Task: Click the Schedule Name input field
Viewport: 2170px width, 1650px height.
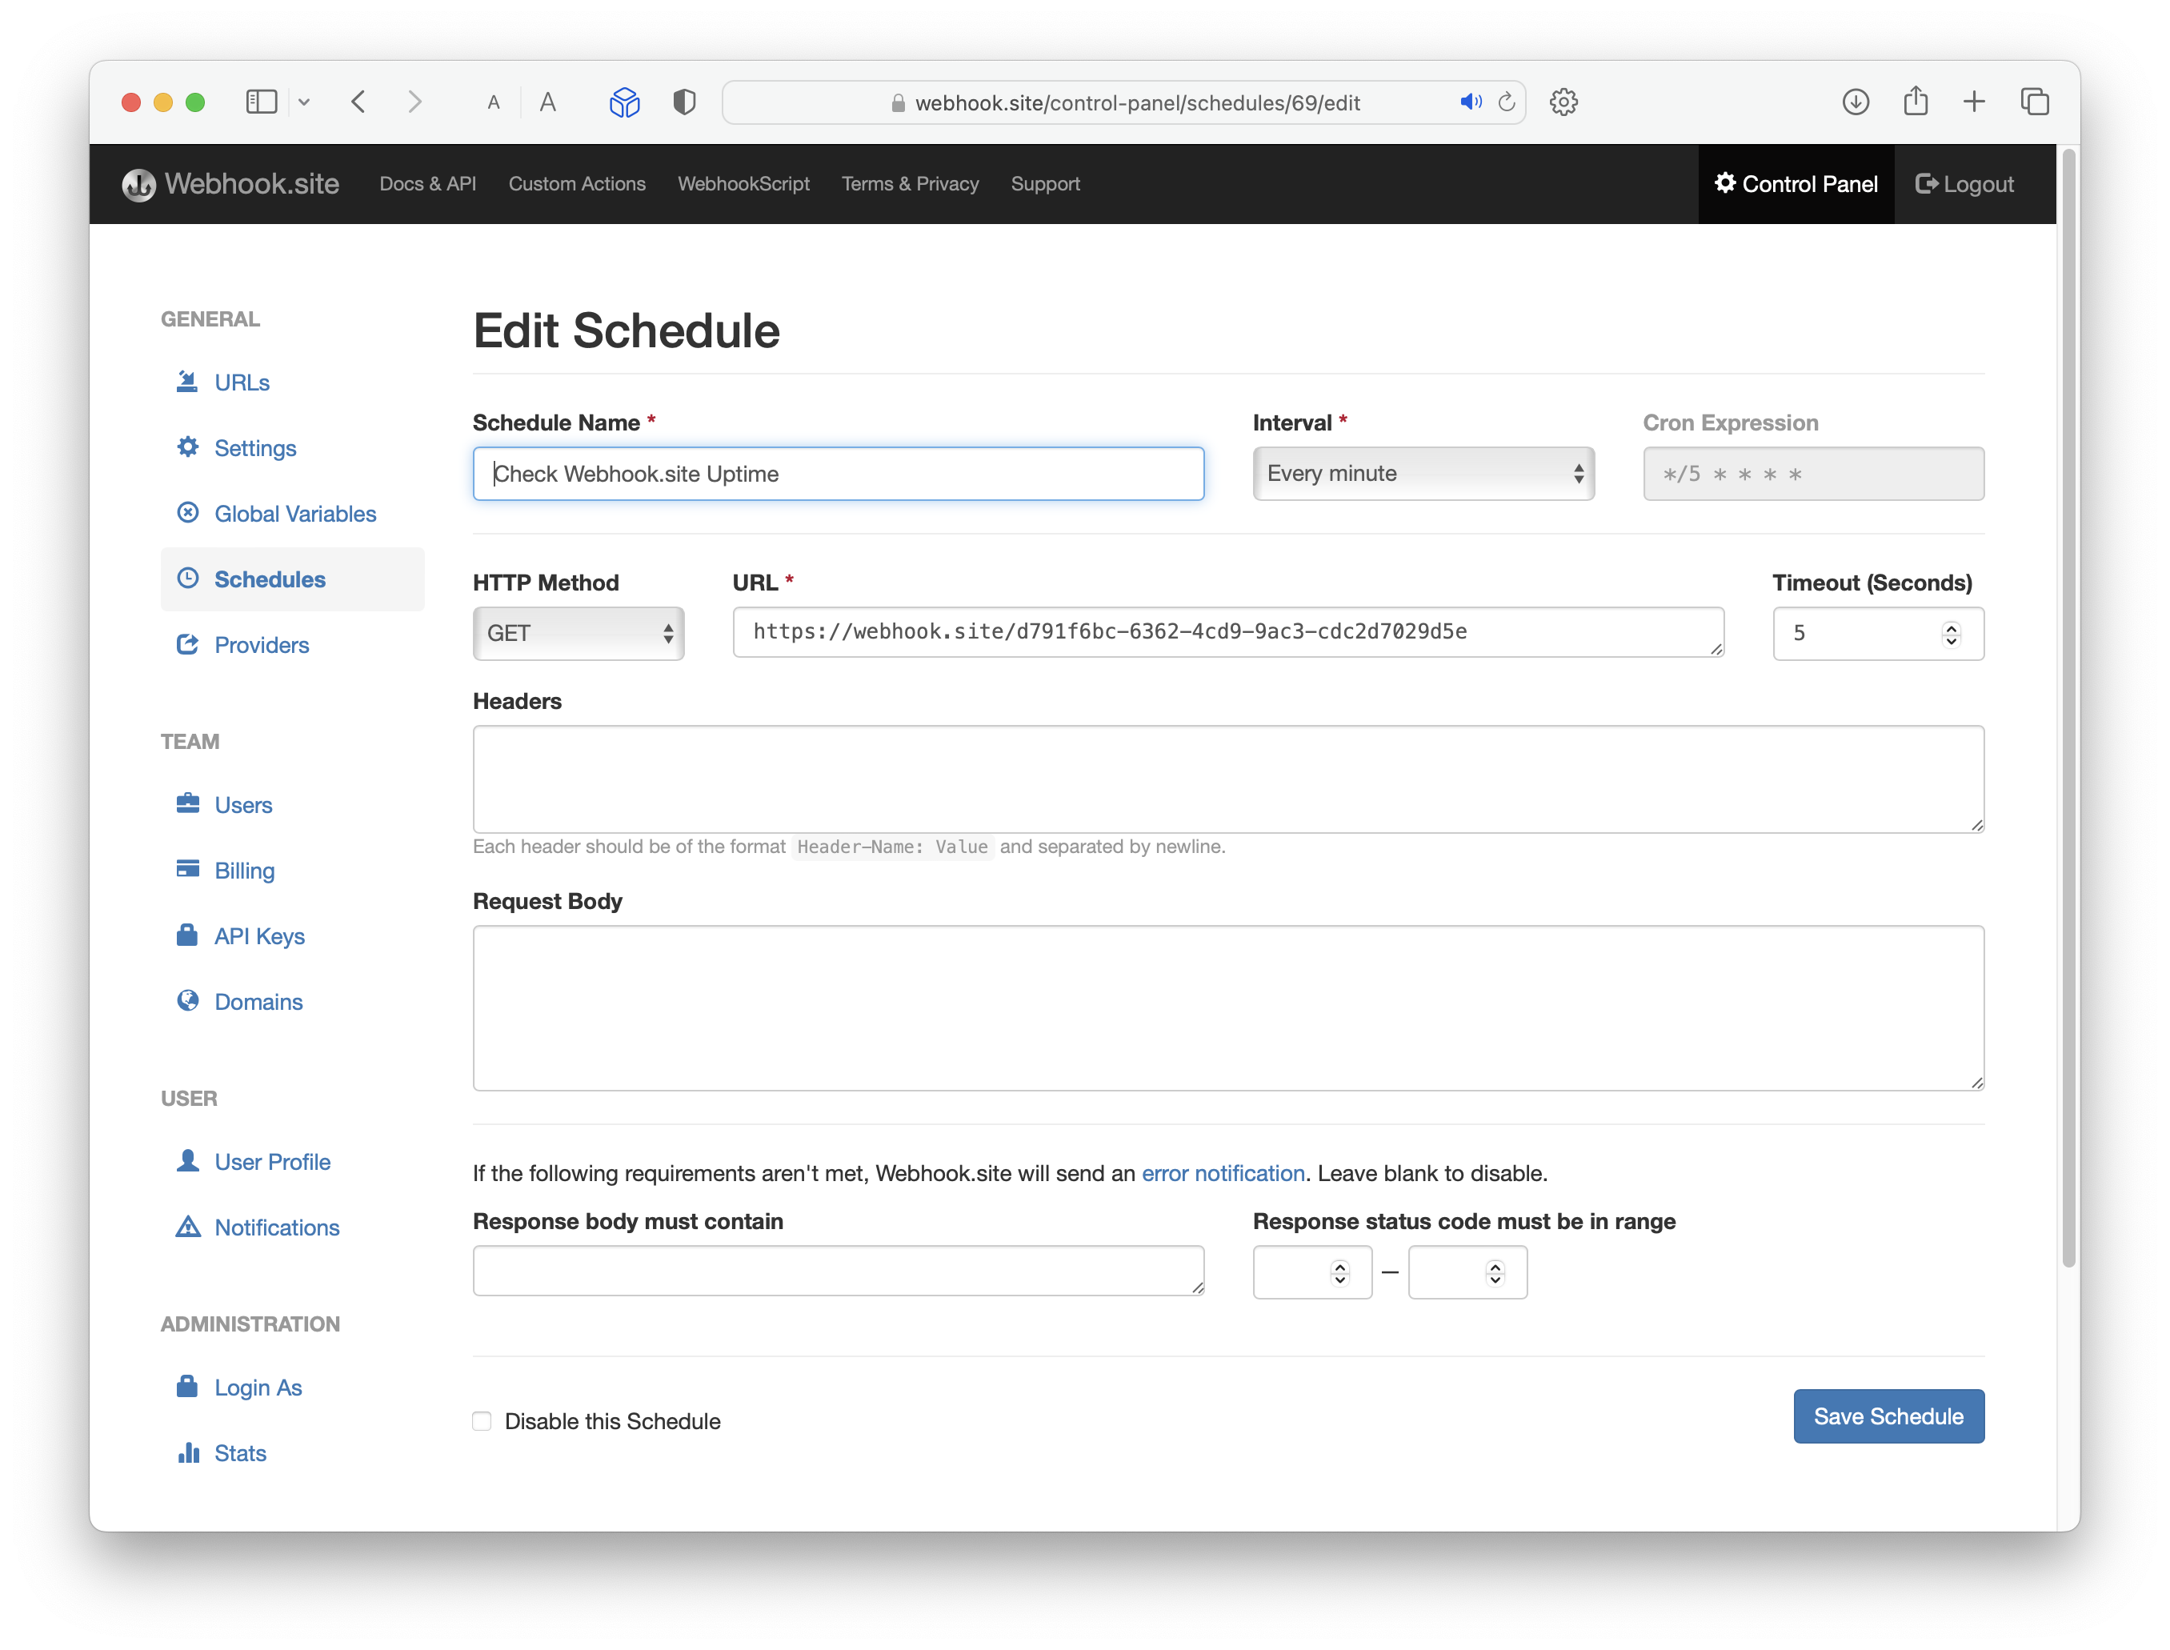Action: [839, 473]
